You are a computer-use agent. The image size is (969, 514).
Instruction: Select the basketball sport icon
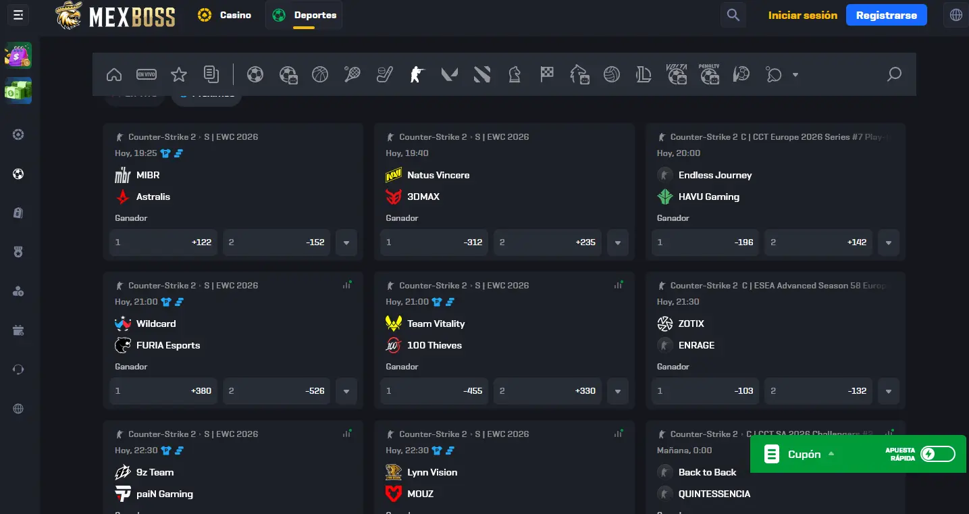point(320,74)
